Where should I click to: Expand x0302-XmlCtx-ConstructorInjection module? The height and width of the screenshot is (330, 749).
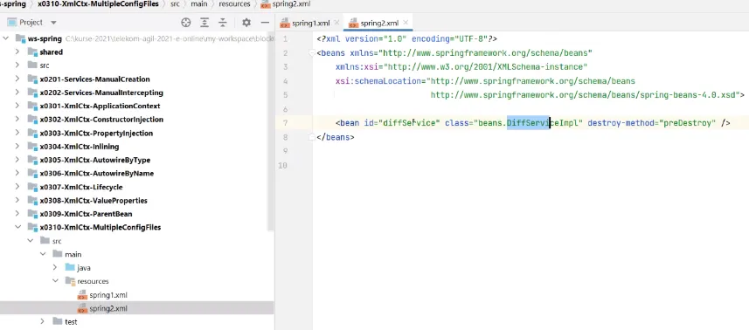pos(17,120)
